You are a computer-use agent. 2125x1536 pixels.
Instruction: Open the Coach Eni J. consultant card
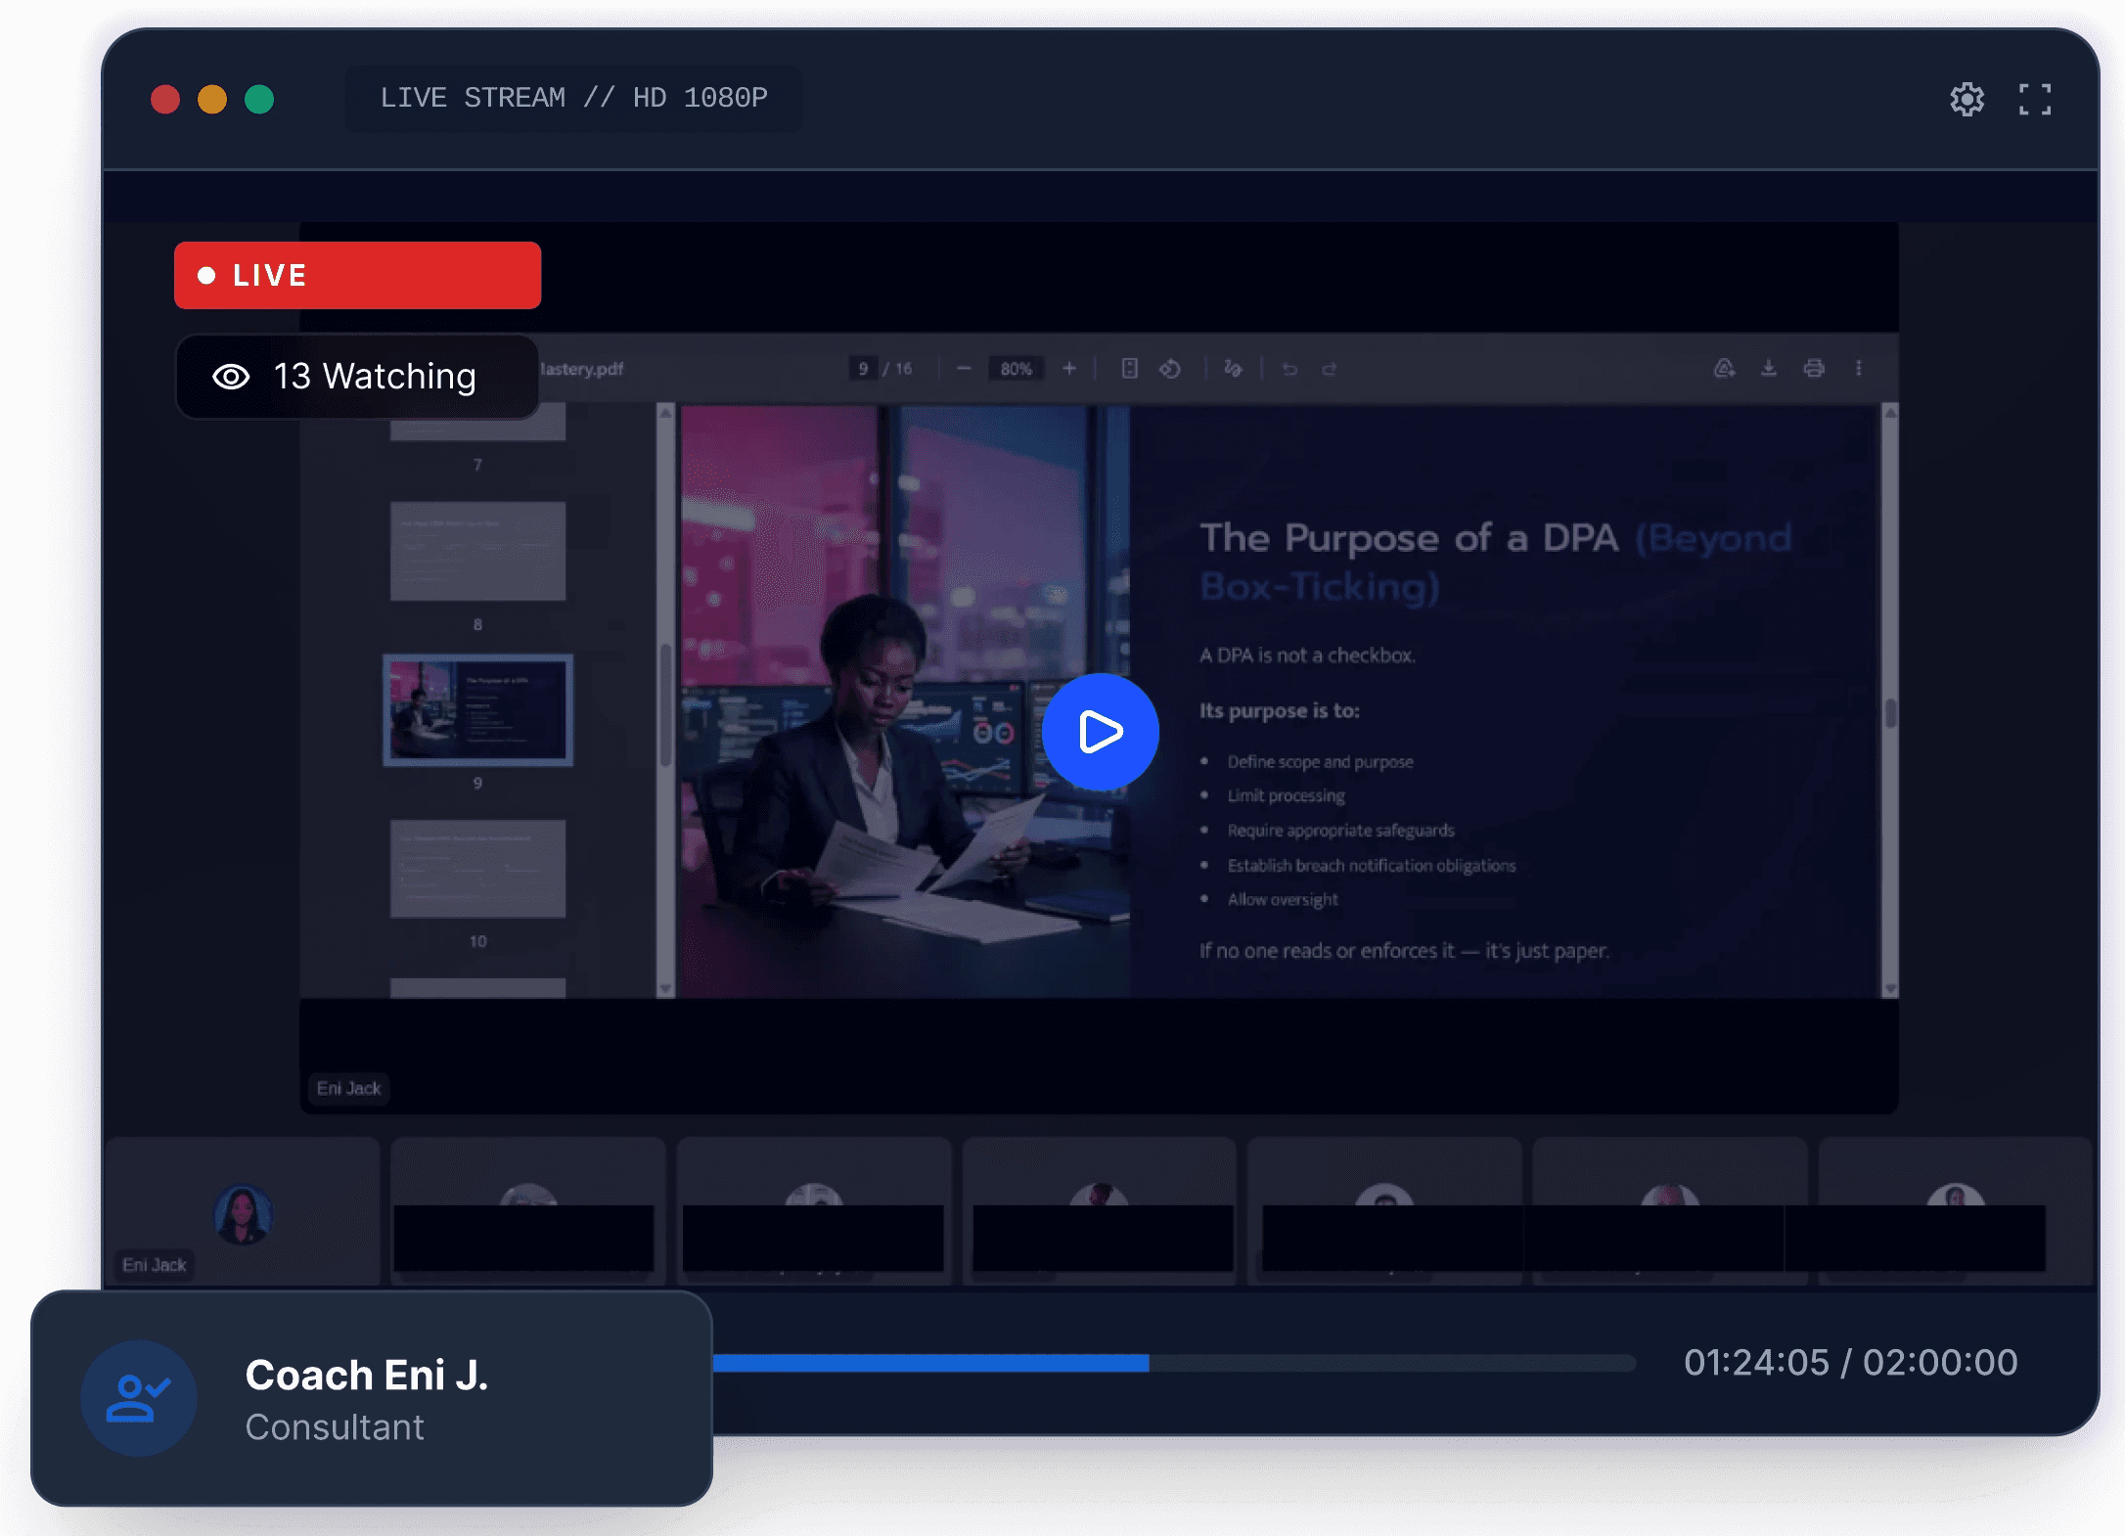372,1399
